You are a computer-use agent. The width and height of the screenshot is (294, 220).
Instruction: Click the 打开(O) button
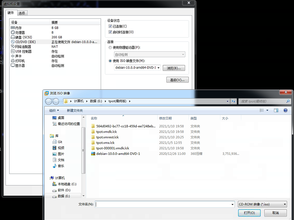tap(249, 213)
